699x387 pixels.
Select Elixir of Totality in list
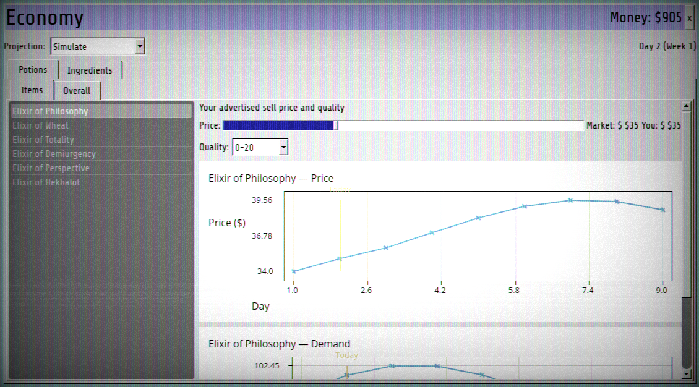(101, 140)
